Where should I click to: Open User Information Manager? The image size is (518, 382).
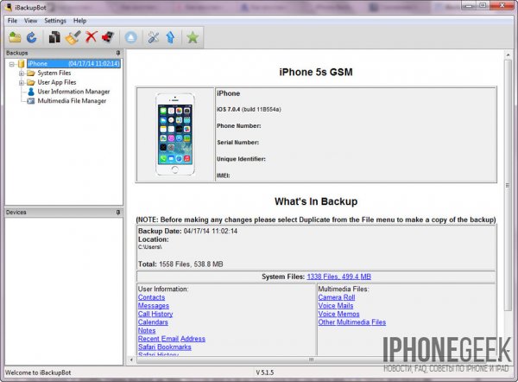(x=73, y=92)
